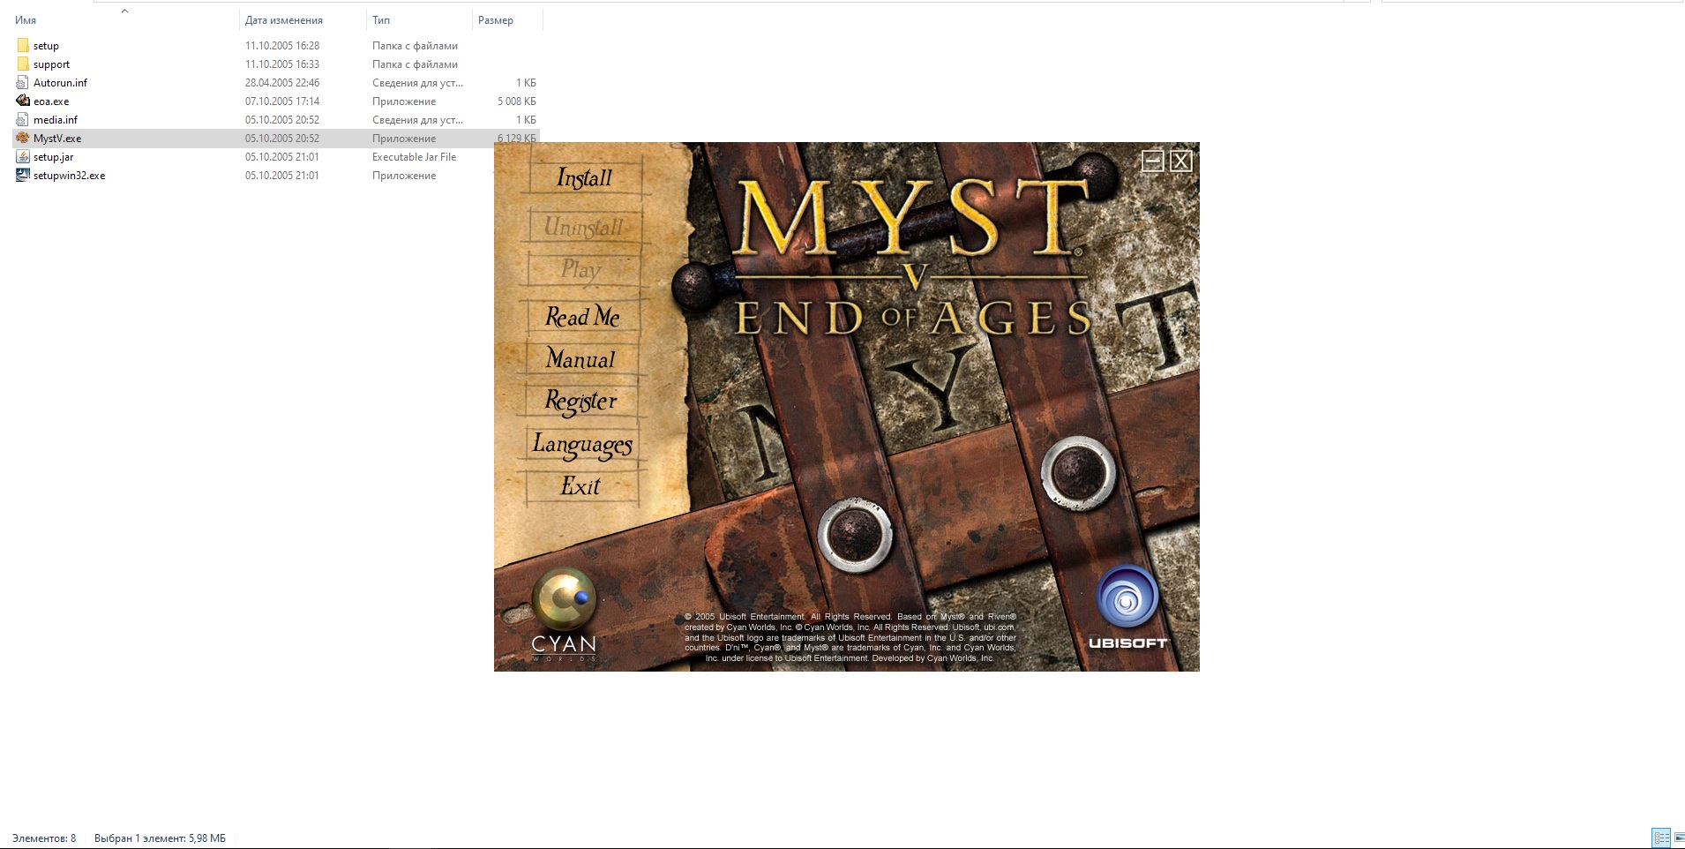Click the Ubisoft logo
Viewport: 1685px width, 849px height.
(x=1127, y=608)
